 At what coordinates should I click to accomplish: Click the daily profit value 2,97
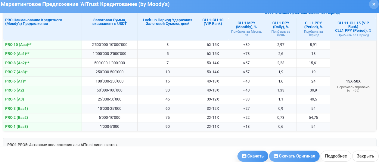[281, 45]
